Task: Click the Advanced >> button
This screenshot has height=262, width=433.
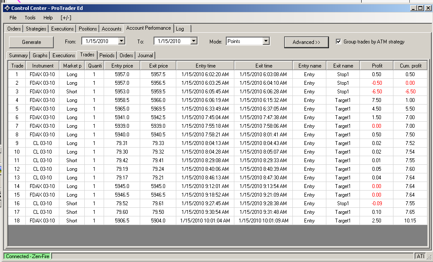Action: pyautogui.click(x=307, y=42)
